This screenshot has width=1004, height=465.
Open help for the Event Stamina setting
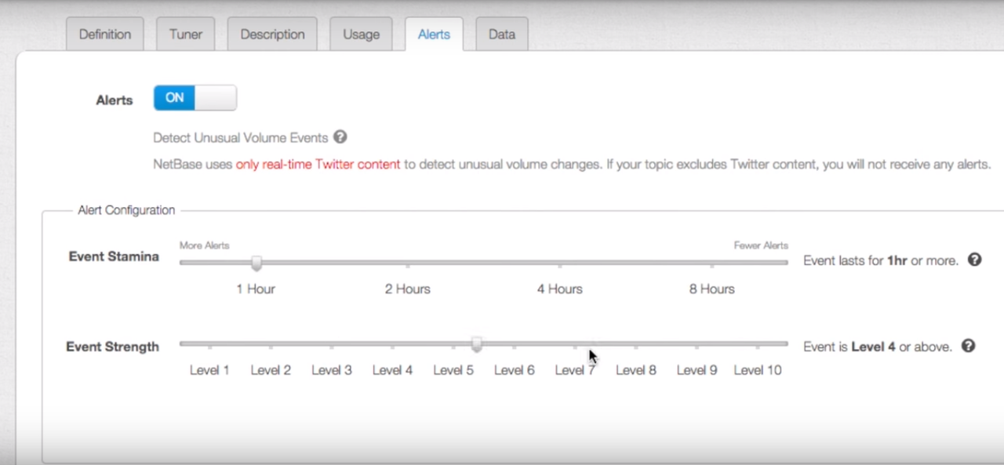(x=974, y=259)
